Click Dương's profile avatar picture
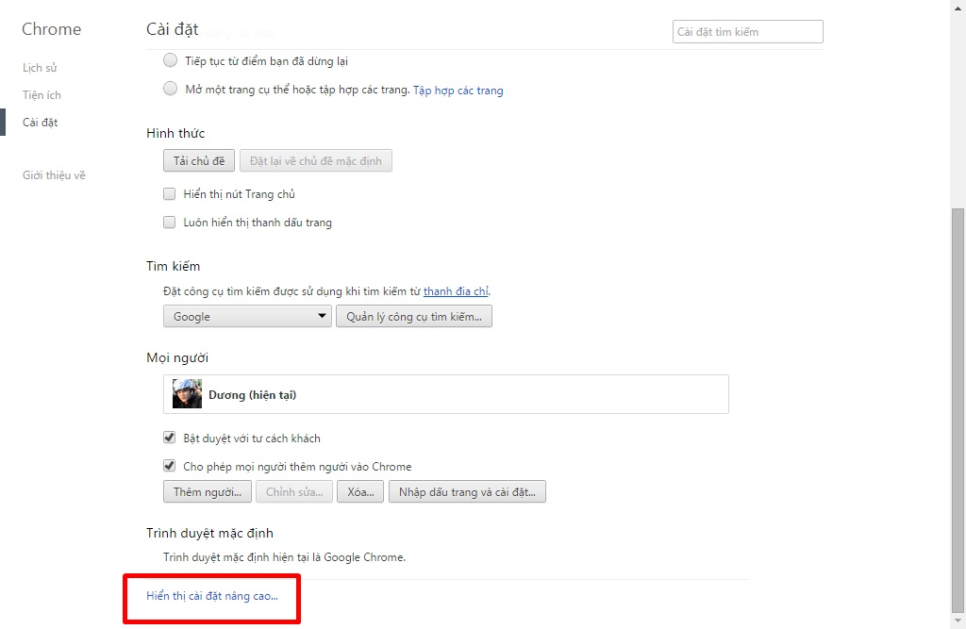Screen dimensions: 966x629 click(187, 394)
